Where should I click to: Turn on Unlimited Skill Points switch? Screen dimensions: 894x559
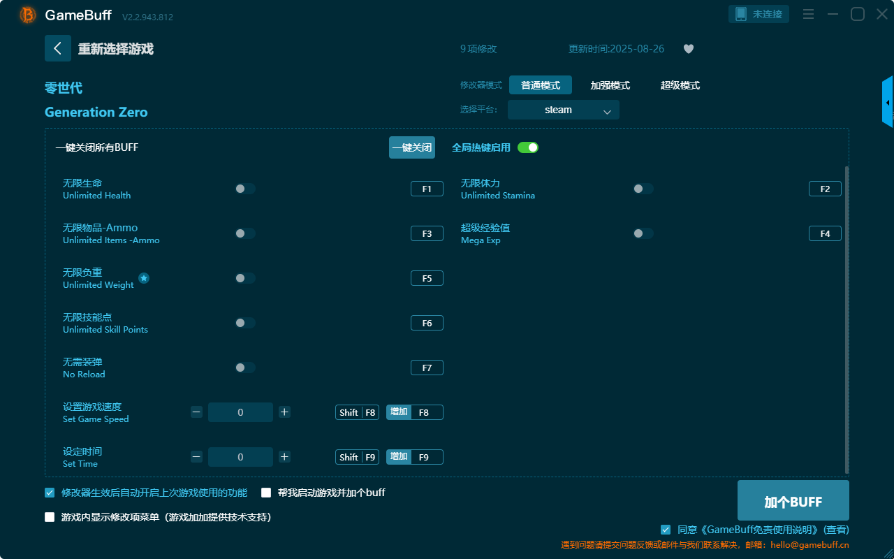[x=245, y=323]
